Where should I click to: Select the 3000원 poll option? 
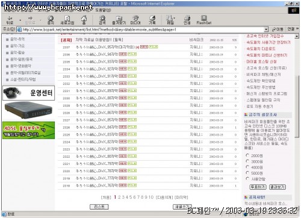coord(247,161)
